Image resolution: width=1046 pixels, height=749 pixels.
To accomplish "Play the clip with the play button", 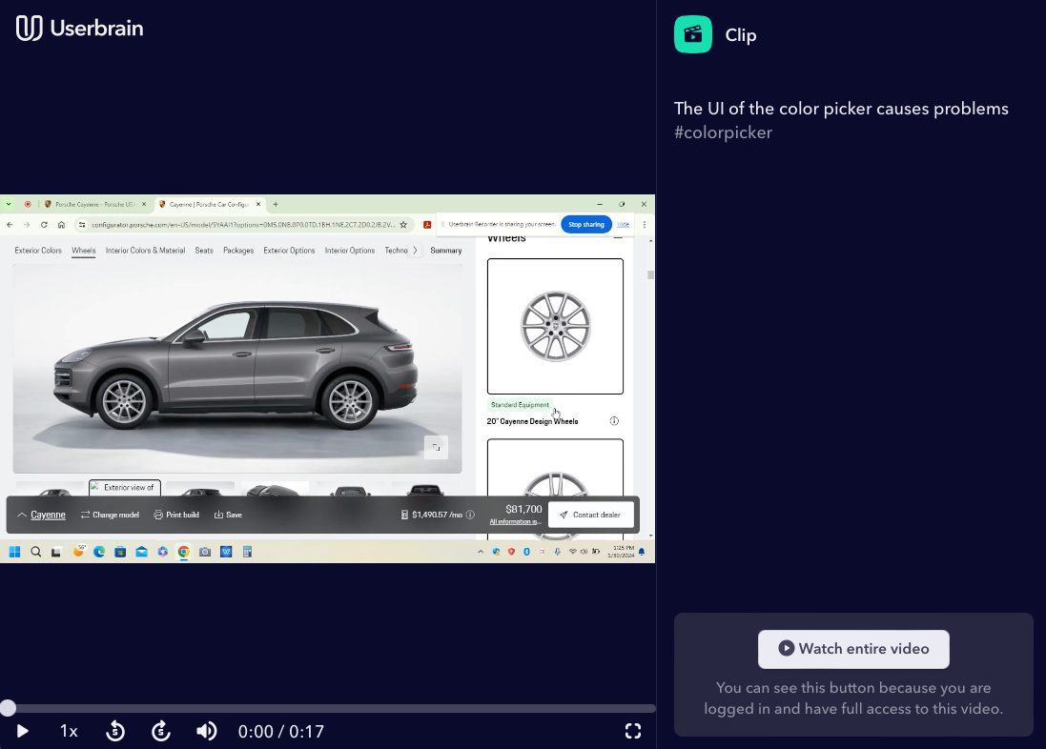I will [22, 731].
